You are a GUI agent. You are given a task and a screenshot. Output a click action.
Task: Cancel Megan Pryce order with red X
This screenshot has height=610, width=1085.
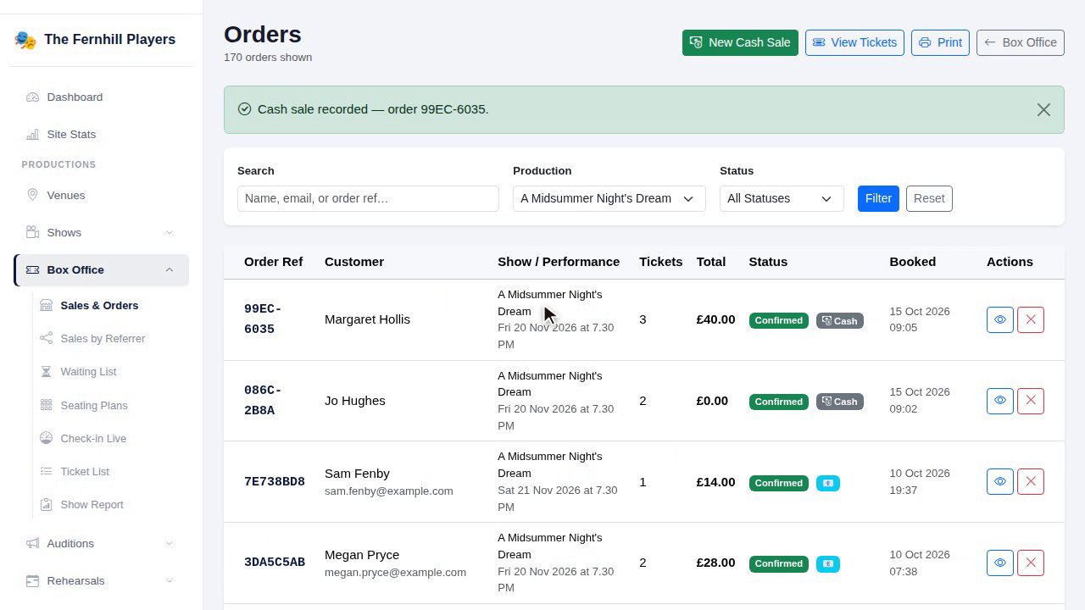coord(1031,563)
